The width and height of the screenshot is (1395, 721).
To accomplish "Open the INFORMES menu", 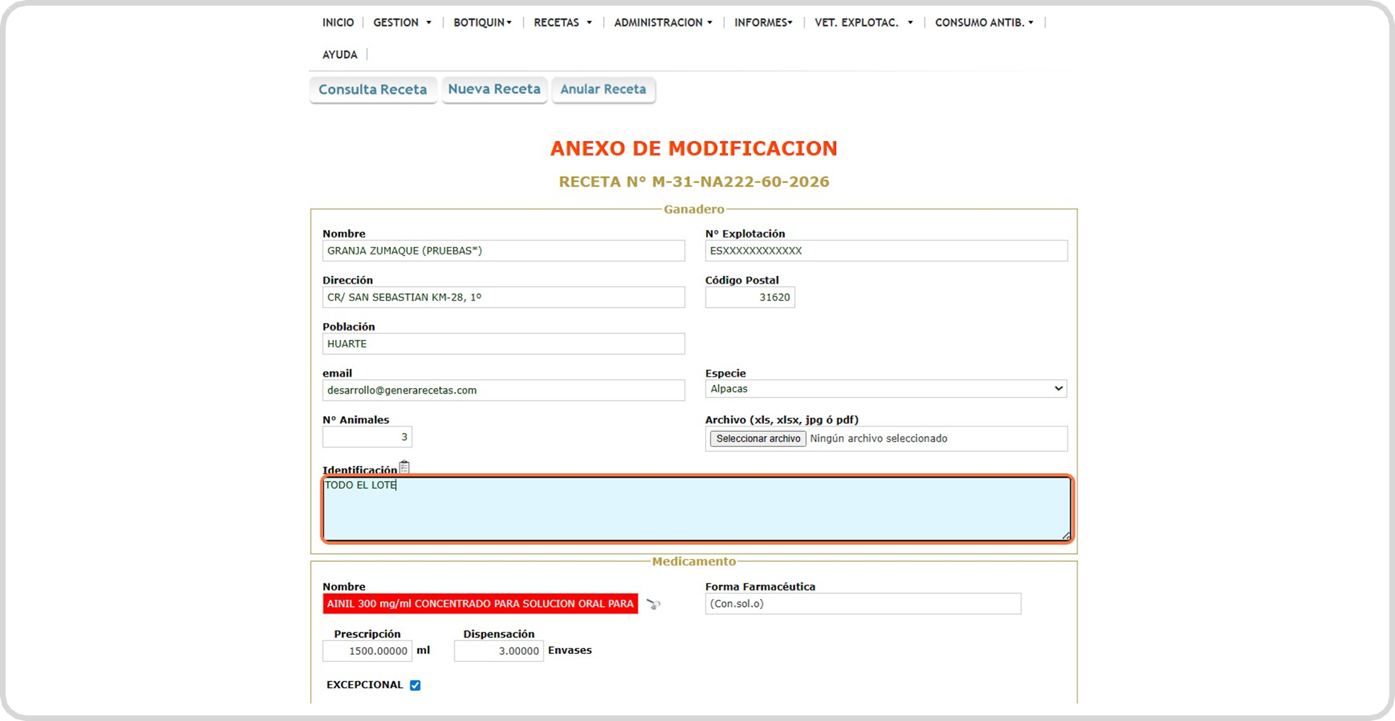I will [763, 23].
